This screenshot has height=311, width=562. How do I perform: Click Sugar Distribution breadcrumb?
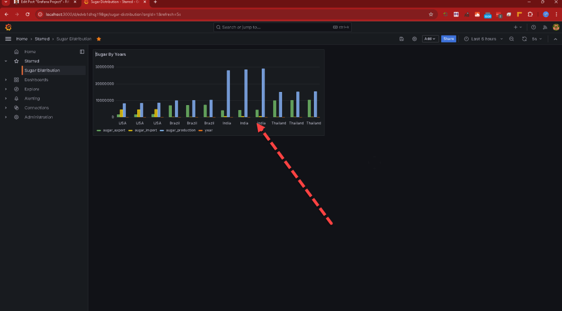(x=74, y=39)
